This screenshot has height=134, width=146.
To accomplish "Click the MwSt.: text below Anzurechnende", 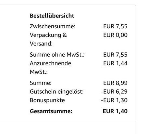I will [39, 72].
